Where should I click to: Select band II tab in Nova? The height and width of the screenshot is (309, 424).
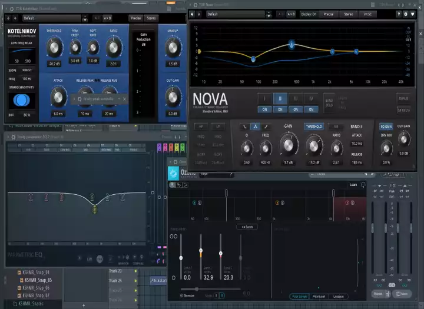[x=280, y=99]
